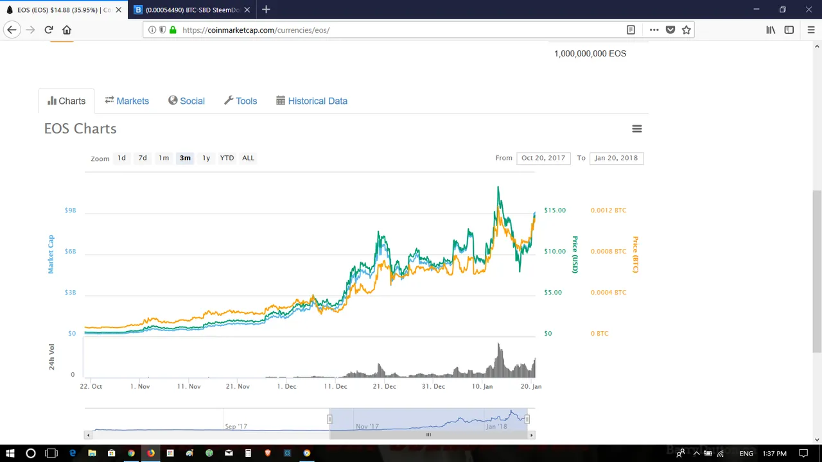Click navigator scroll left arrow
Viewport: 822px width, 462px height.
tap(88, 435)
